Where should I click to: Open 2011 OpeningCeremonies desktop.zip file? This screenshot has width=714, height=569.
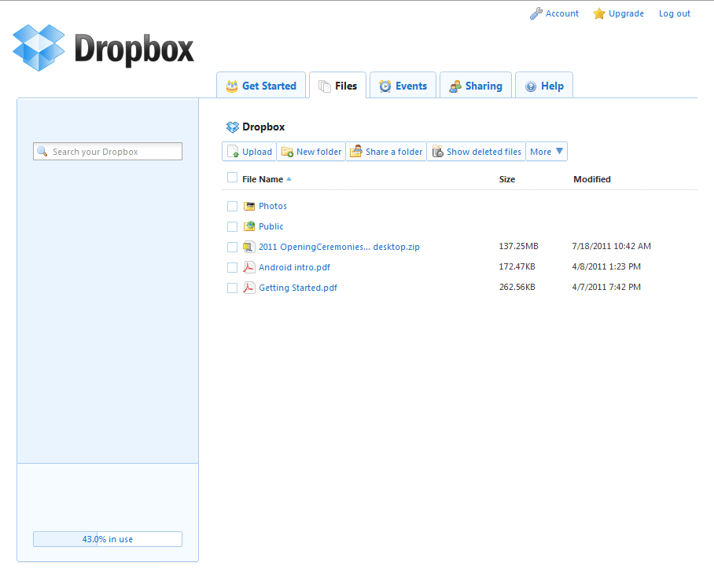(x=339, y=247)
